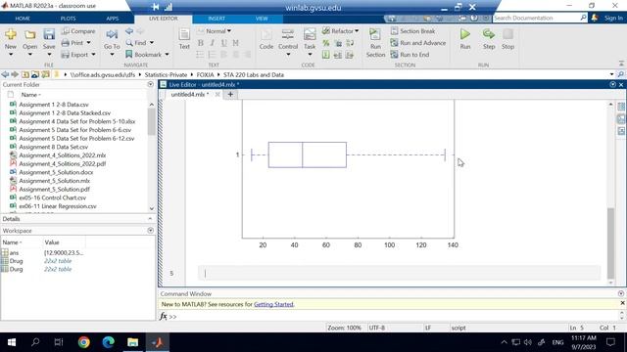The height and width of the screenshot is (352, 627).
Task: Insert a Section Break
Action: point(412,30)
